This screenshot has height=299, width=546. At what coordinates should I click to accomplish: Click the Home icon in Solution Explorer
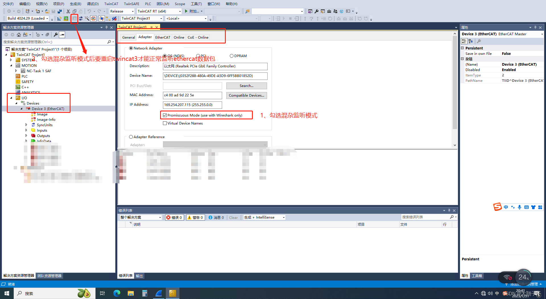19,35
